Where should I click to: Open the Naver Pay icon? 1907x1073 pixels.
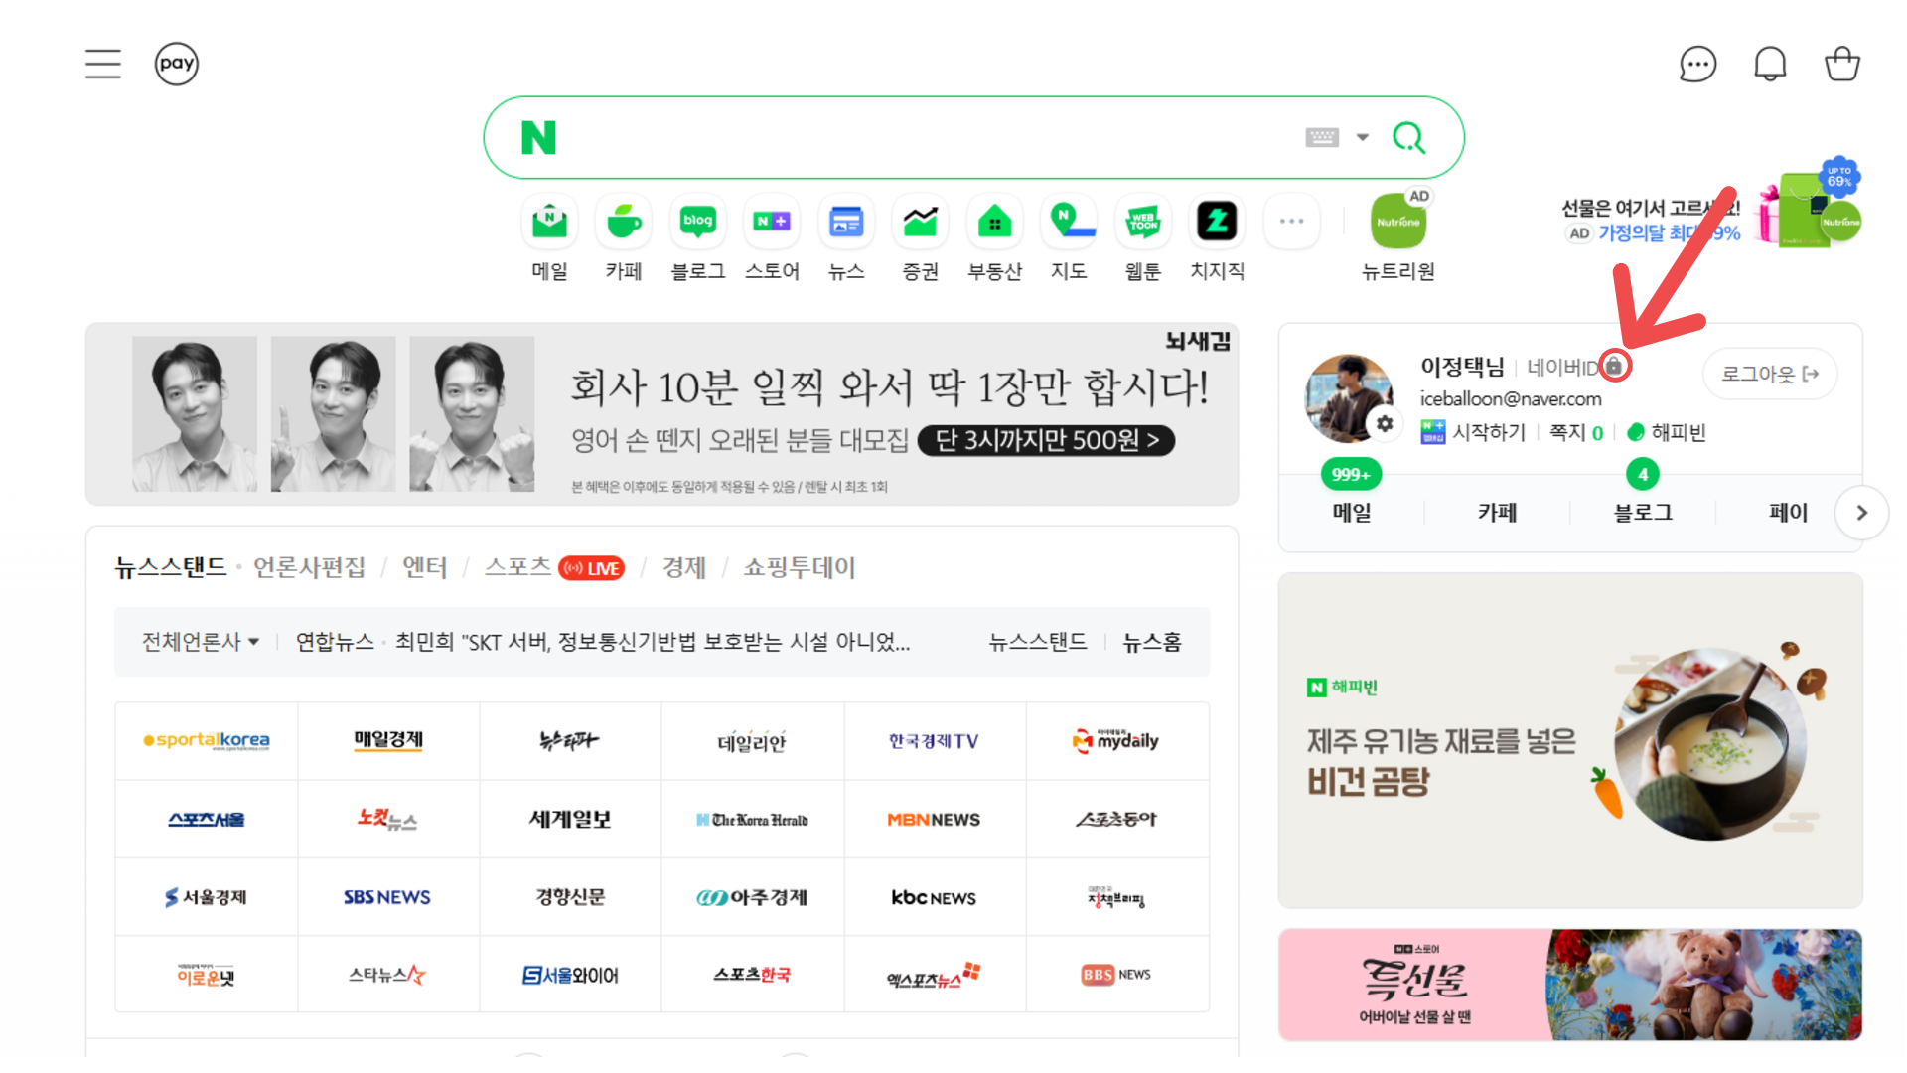pyautogui.click(x=177, y=64)
